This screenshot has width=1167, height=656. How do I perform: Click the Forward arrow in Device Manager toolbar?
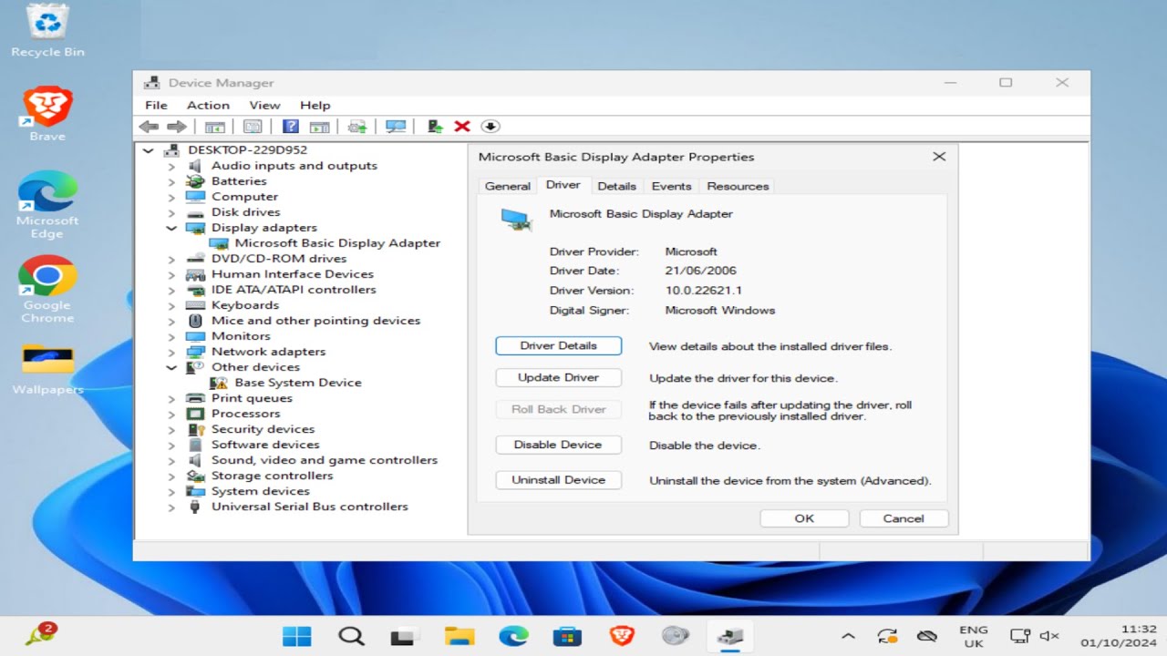176,127
